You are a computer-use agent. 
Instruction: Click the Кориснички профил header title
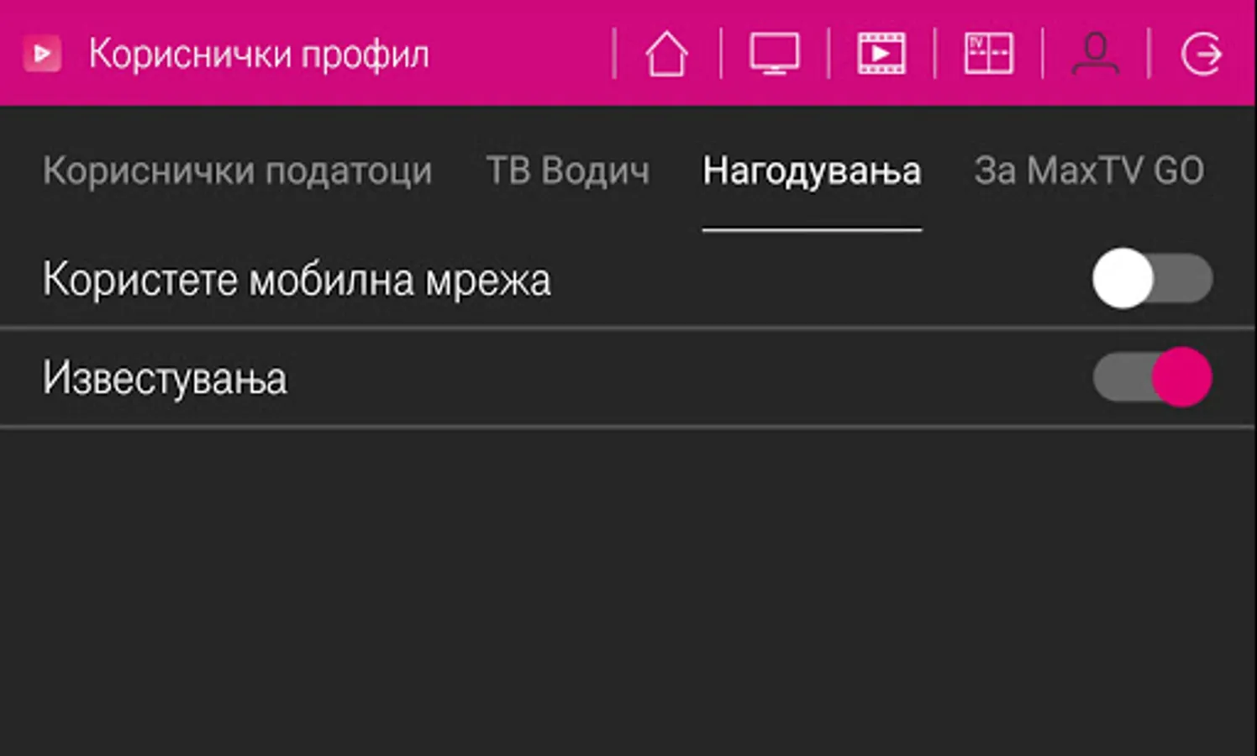click(x=259, y=55)
